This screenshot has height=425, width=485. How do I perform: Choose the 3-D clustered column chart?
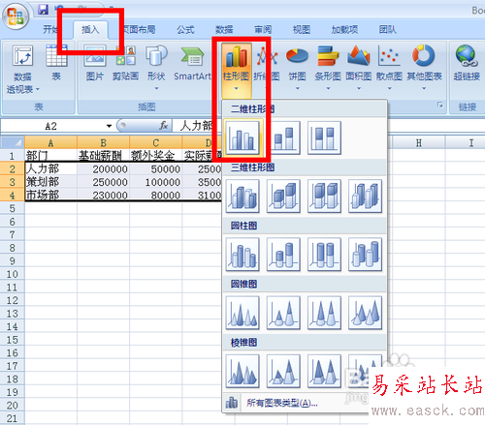[242, 197]
